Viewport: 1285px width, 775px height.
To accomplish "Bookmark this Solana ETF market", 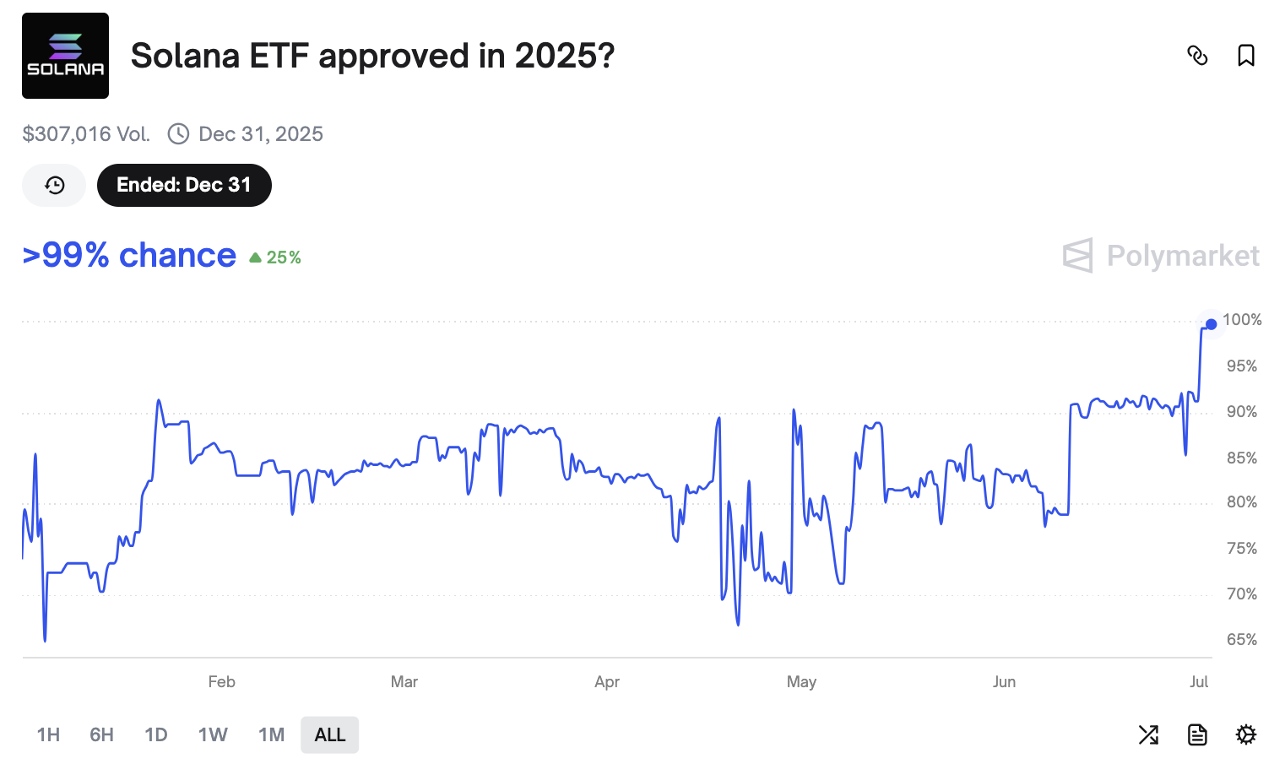I will 1246,56.
